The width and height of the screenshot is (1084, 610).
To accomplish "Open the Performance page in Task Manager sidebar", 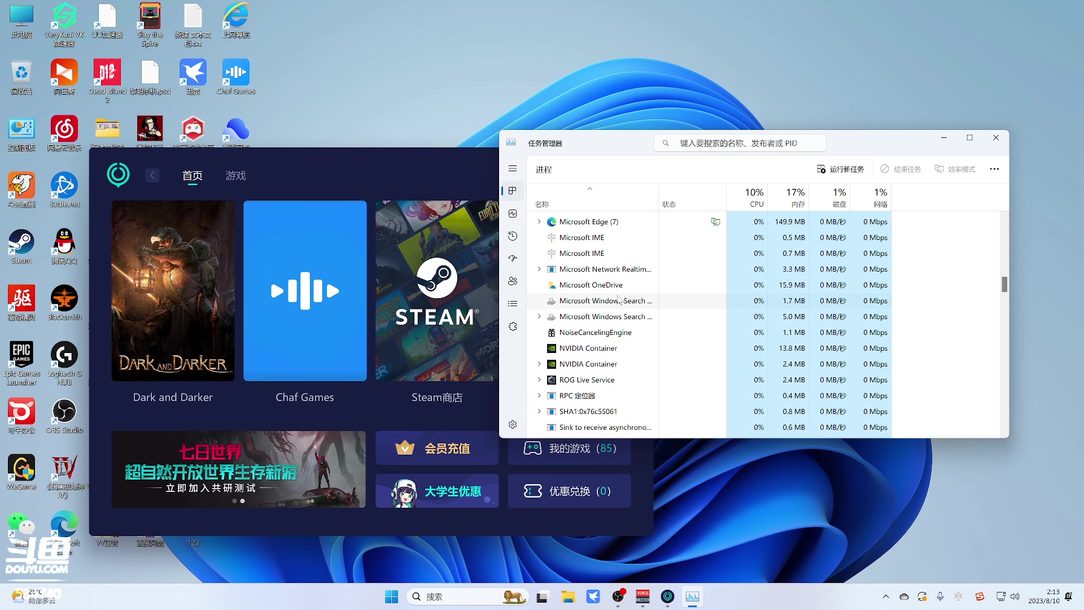I will (513, 213).
